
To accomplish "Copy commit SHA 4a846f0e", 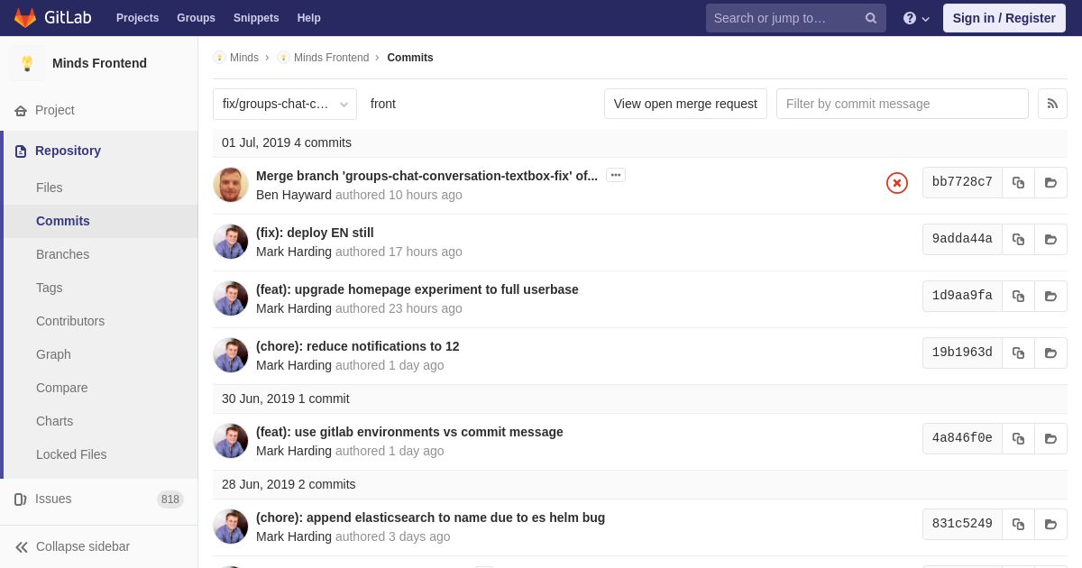I will [1018, 438].
